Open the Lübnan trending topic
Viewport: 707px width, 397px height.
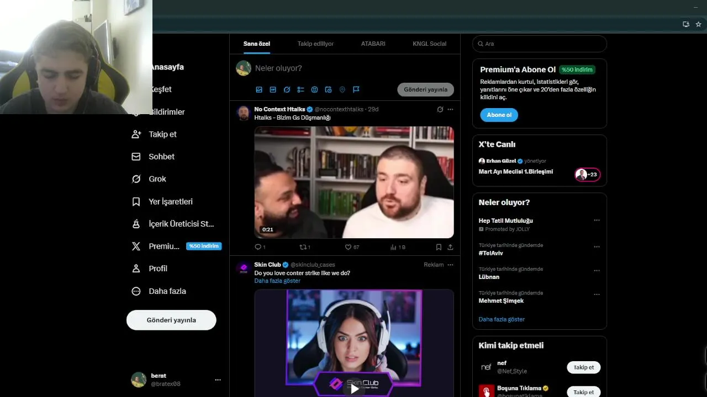(489, 277)
